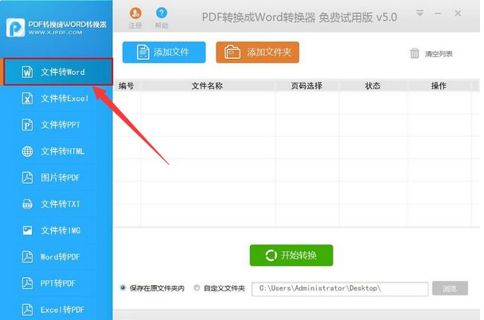Select 文件转Word in sidebar
The width and height of the screenshot is (484, 320).
click(x=58, y=72)
